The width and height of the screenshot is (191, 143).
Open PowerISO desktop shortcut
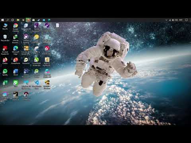click(26, 61)
